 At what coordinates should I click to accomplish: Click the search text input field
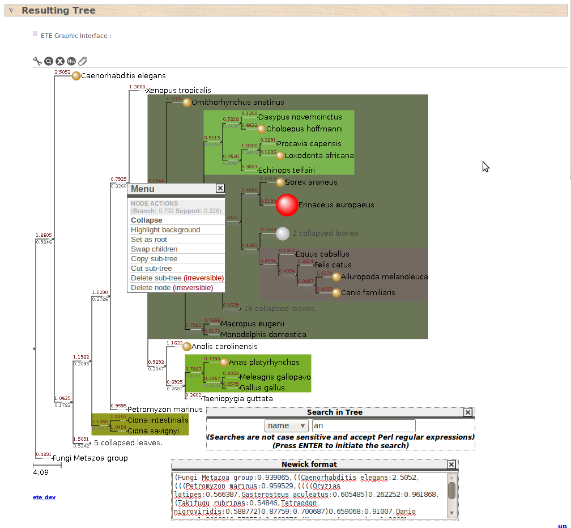tap(364, 425)
